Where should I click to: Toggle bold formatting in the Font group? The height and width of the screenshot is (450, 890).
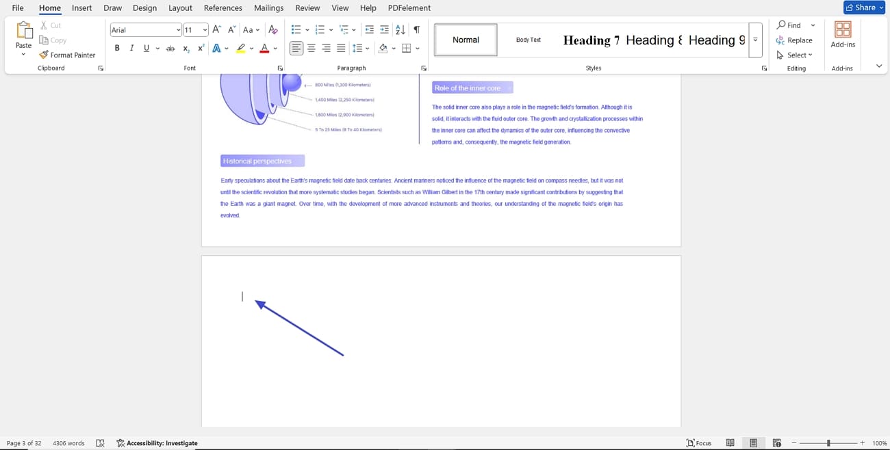116,48
